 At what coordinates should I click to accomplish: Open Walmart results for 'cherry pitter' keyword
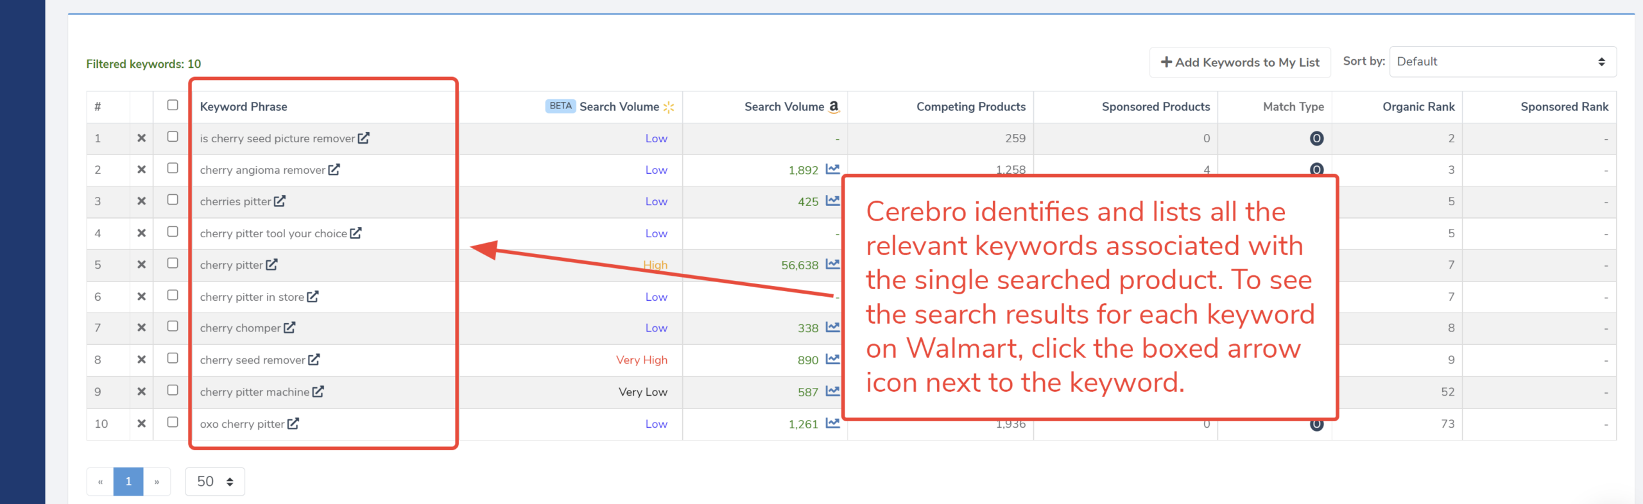point(271,264)
